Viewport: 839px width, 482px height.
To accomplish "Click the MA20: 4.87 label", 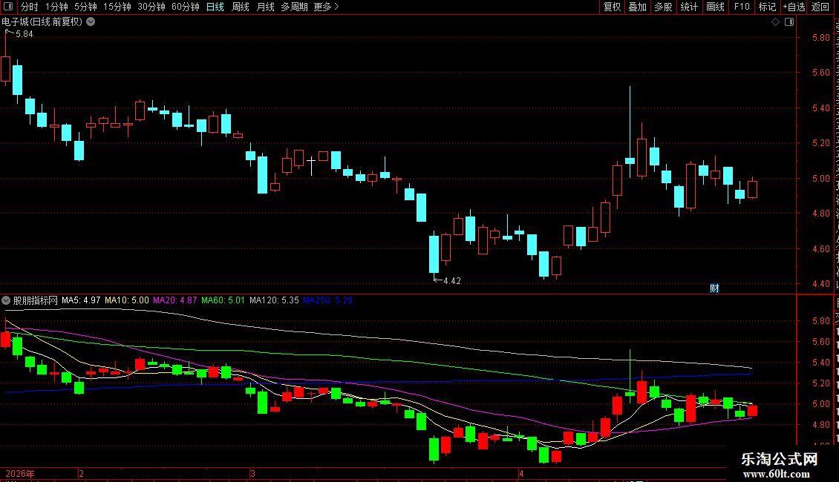I will tap(175, 300).
